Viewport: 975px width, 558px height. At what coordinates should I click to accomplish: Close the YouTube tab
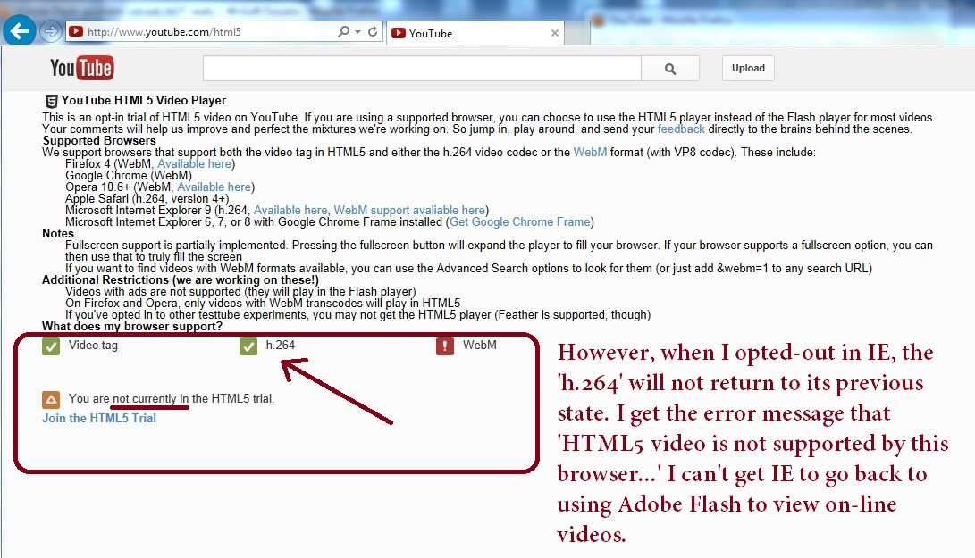click(x=555, y=33)
